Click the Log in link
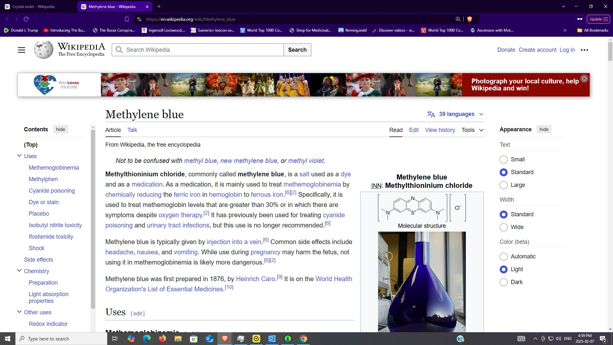Viewport: 613px width, 345px height. (x=567, y=50)
